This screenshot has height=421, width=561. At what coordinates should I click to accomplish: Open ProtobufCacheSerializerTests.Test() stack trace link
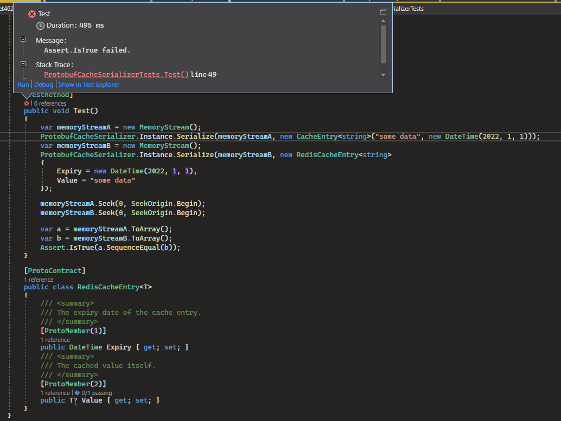(116, 74)
